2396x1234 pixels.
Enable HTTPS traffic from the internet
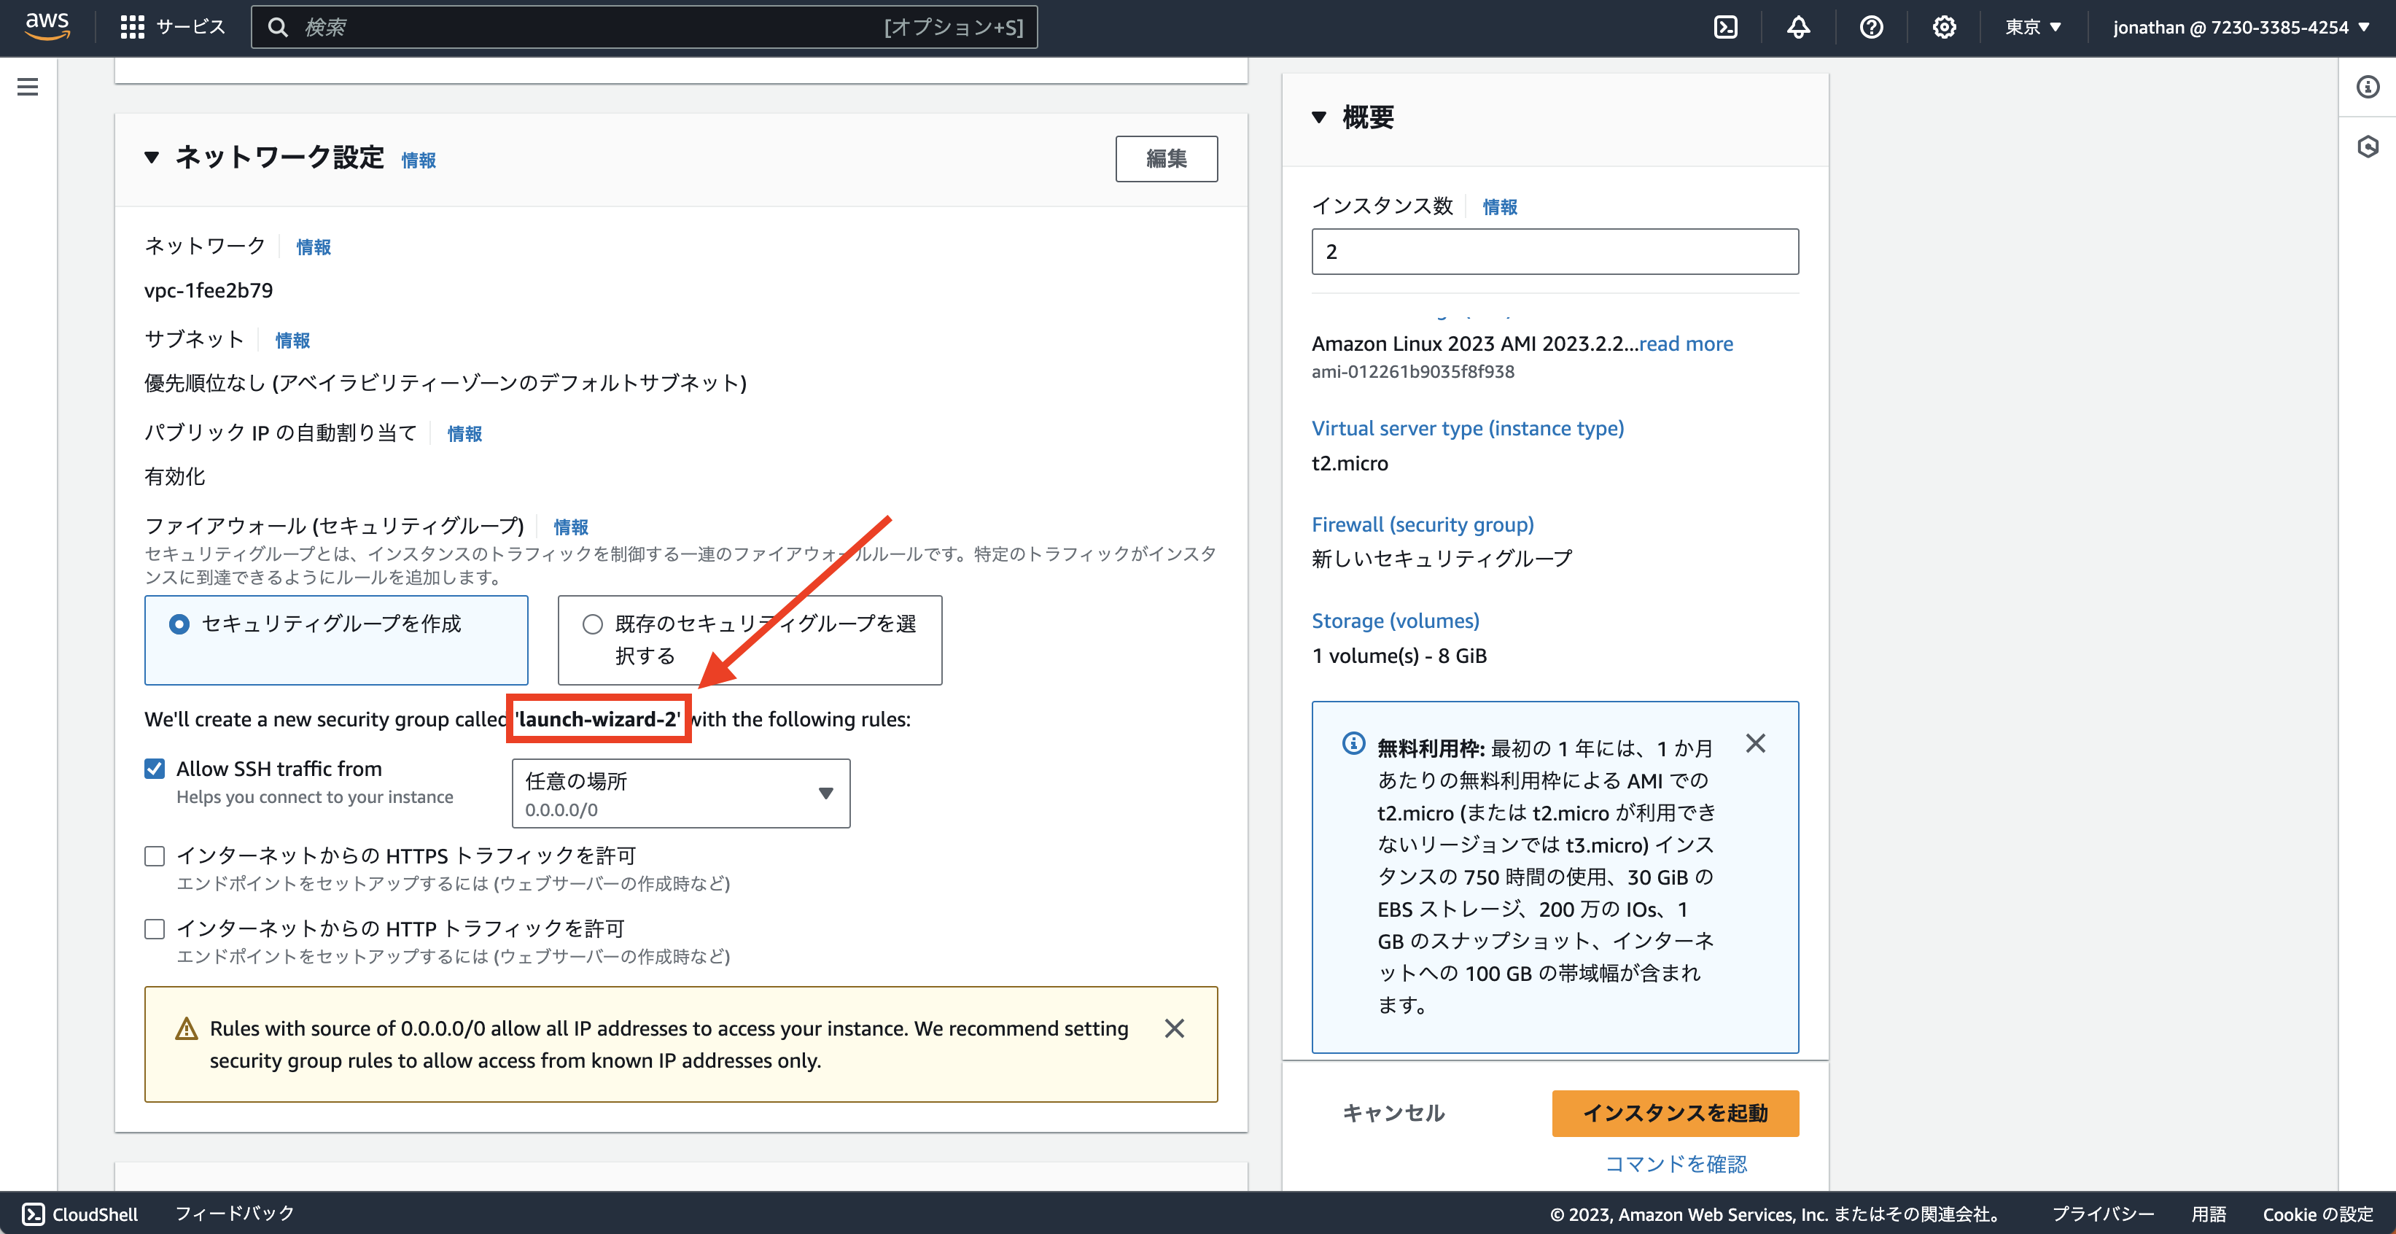pos(155,854)
